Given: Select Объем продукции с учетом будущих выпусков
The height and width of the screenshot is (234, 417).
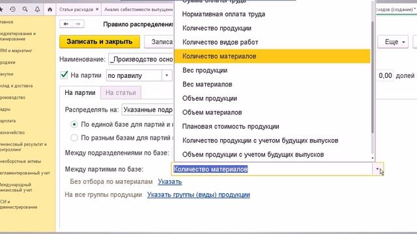Looking at the screenshot, I should click(272, 155).
